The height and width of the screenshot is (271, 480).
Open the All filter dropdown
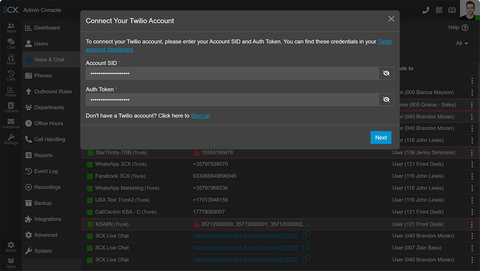[462, 43]
